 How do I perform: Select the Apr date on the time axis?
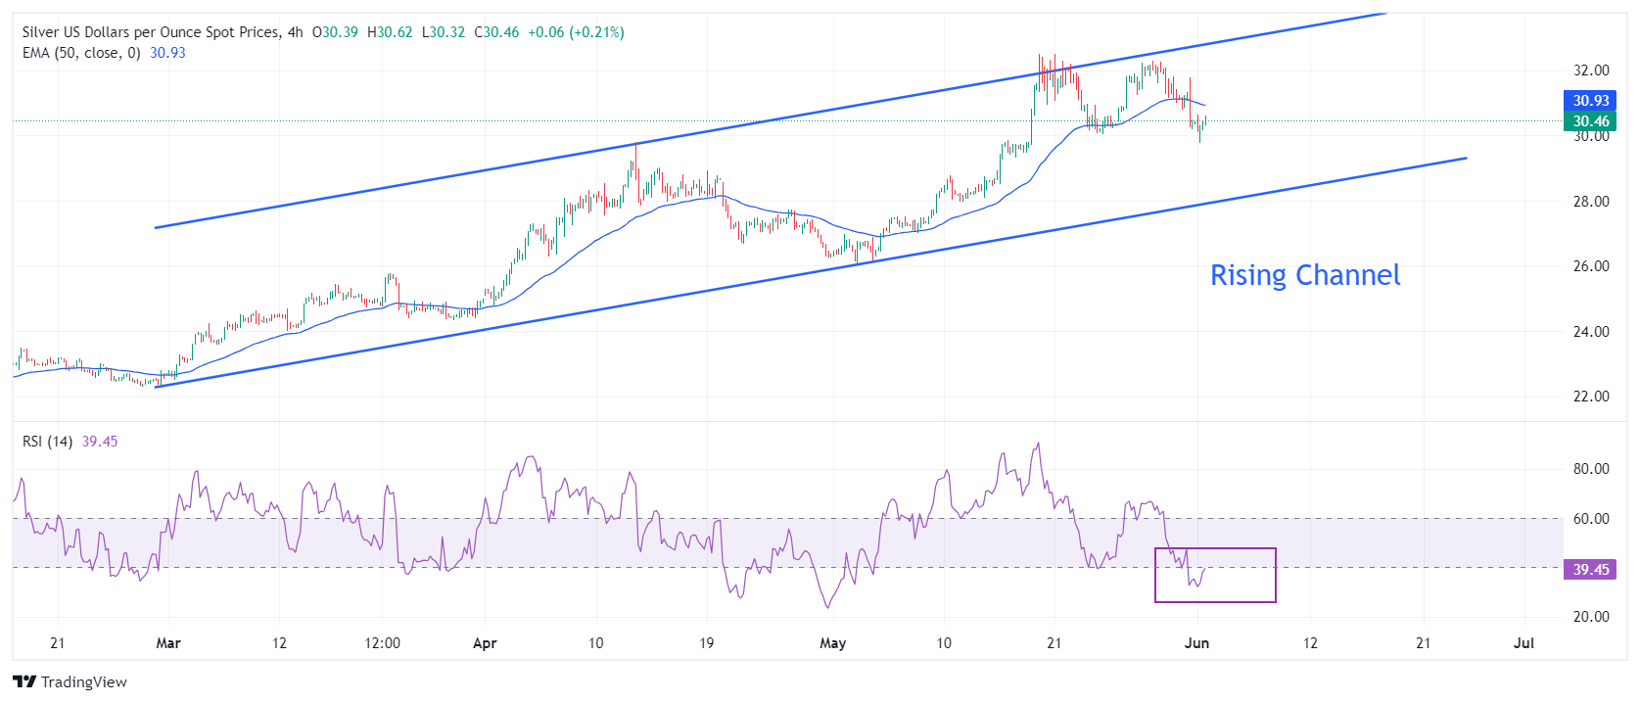coord(485,643)
